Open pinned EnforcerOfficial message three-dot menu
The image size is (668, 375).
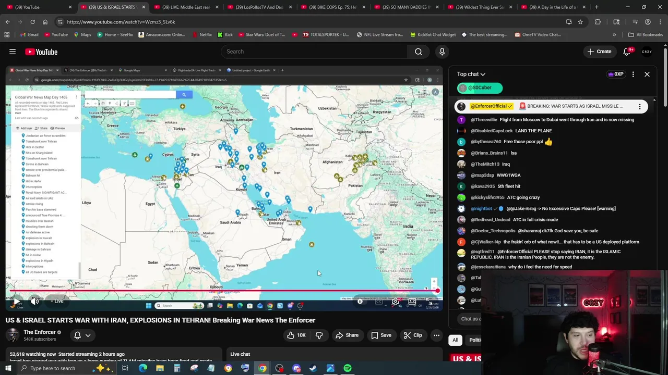(x=639, y=106)
